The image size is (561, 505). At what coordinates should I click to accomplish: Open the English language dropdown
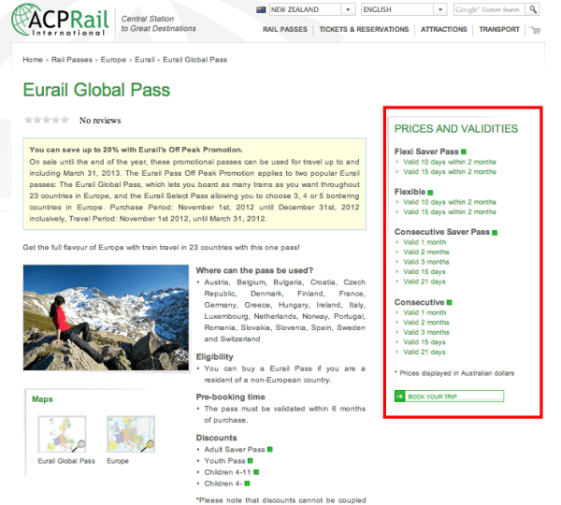click(x=404, y=9)
